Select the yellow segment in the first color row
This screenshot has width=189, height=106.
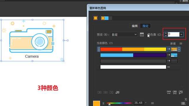155,49
